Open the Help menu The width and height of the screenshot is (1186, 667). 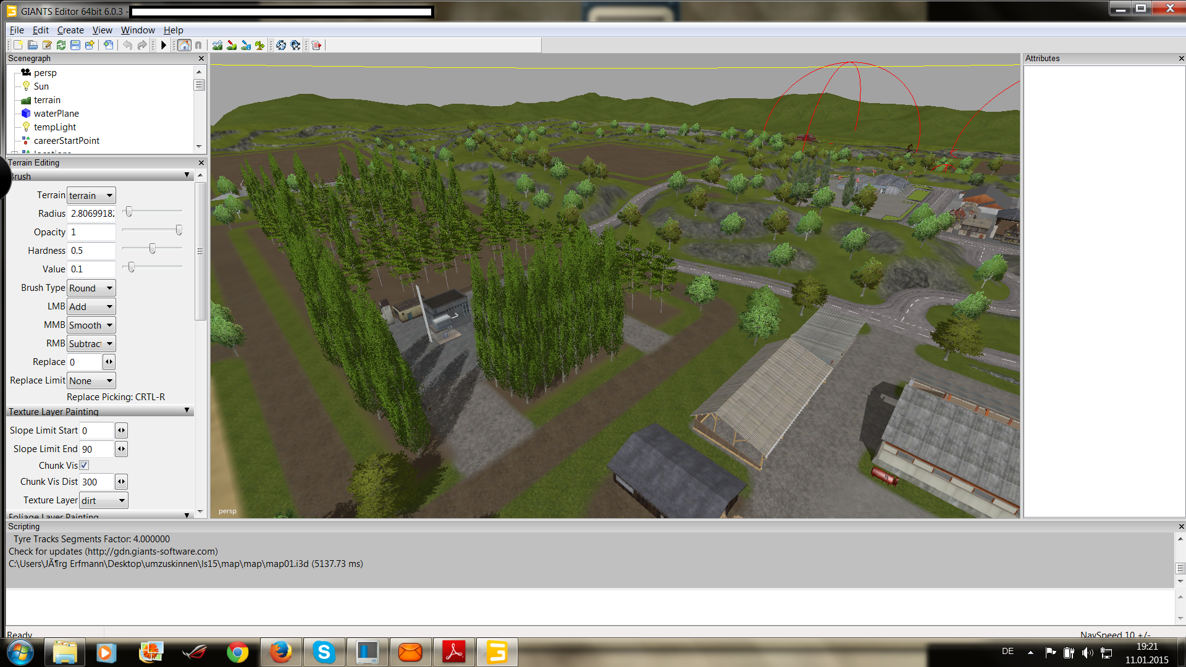click(x=173, y=30)
